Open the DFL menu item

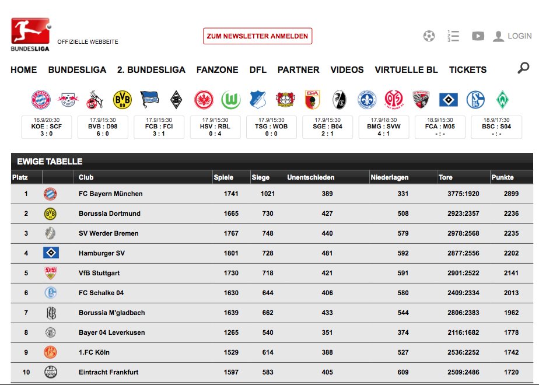point(258,70)
